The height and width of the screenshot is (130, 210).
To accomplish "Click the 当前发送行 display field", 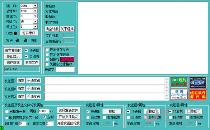I will point(69,41).
